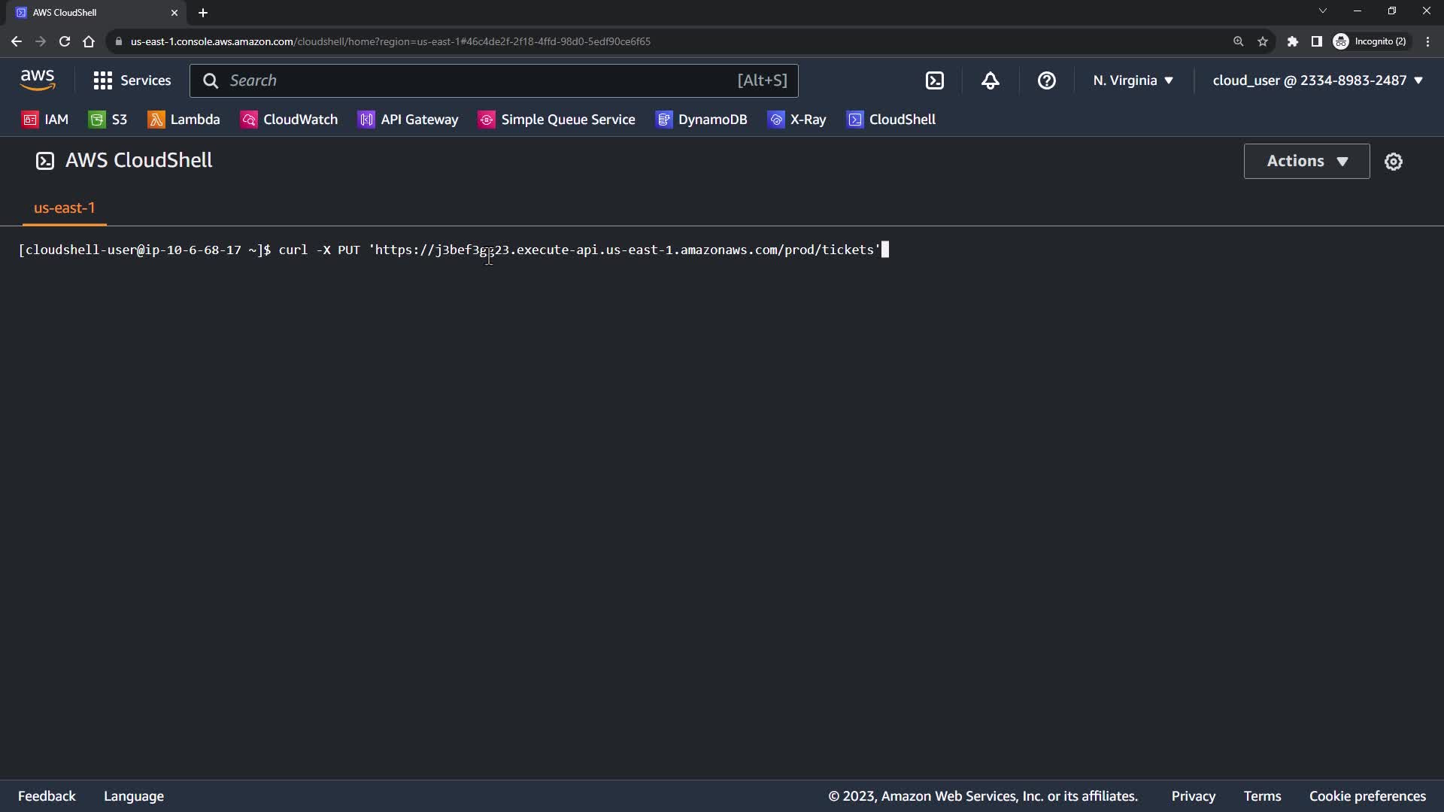Open the Simple Queue Service shortcut
Viewport: 1444px width, 812px height.
pos(557,120)
